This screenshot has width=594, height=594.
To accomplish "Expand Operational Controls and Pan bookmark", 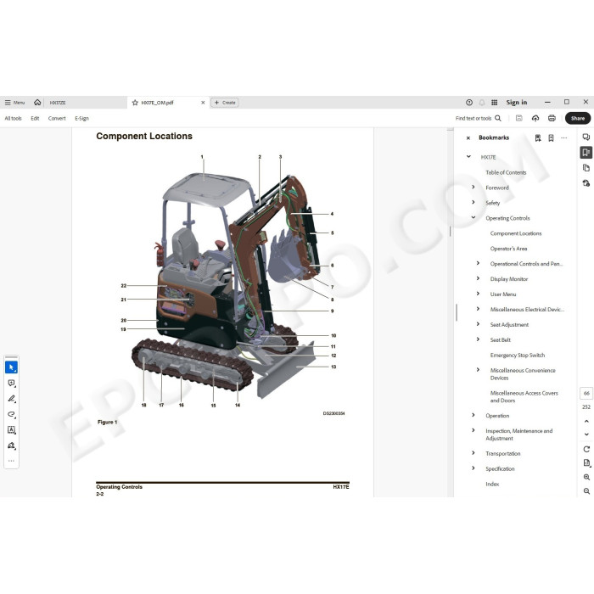I will [x=478, y=263].
